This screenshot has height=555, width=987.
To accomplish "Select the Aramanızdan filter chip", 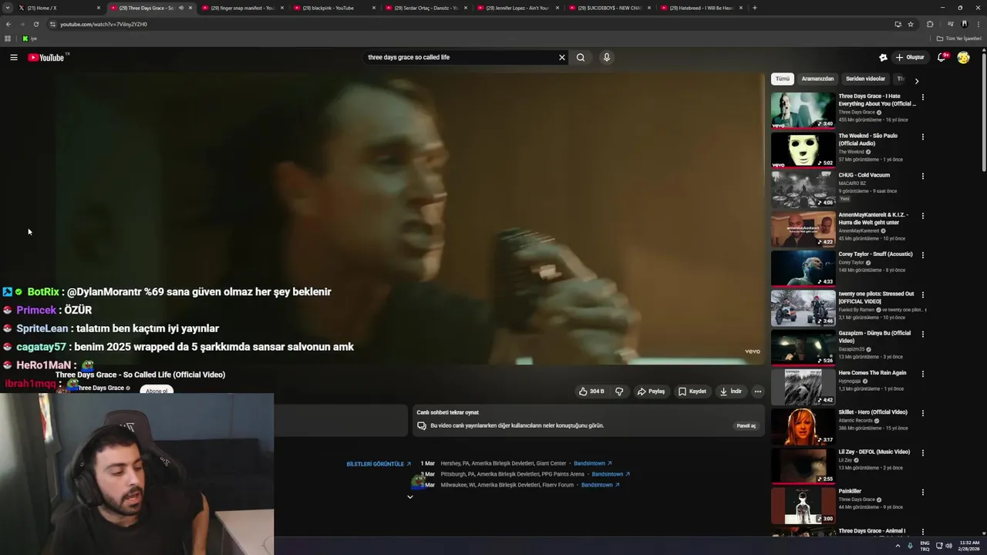I will point(817,79).
